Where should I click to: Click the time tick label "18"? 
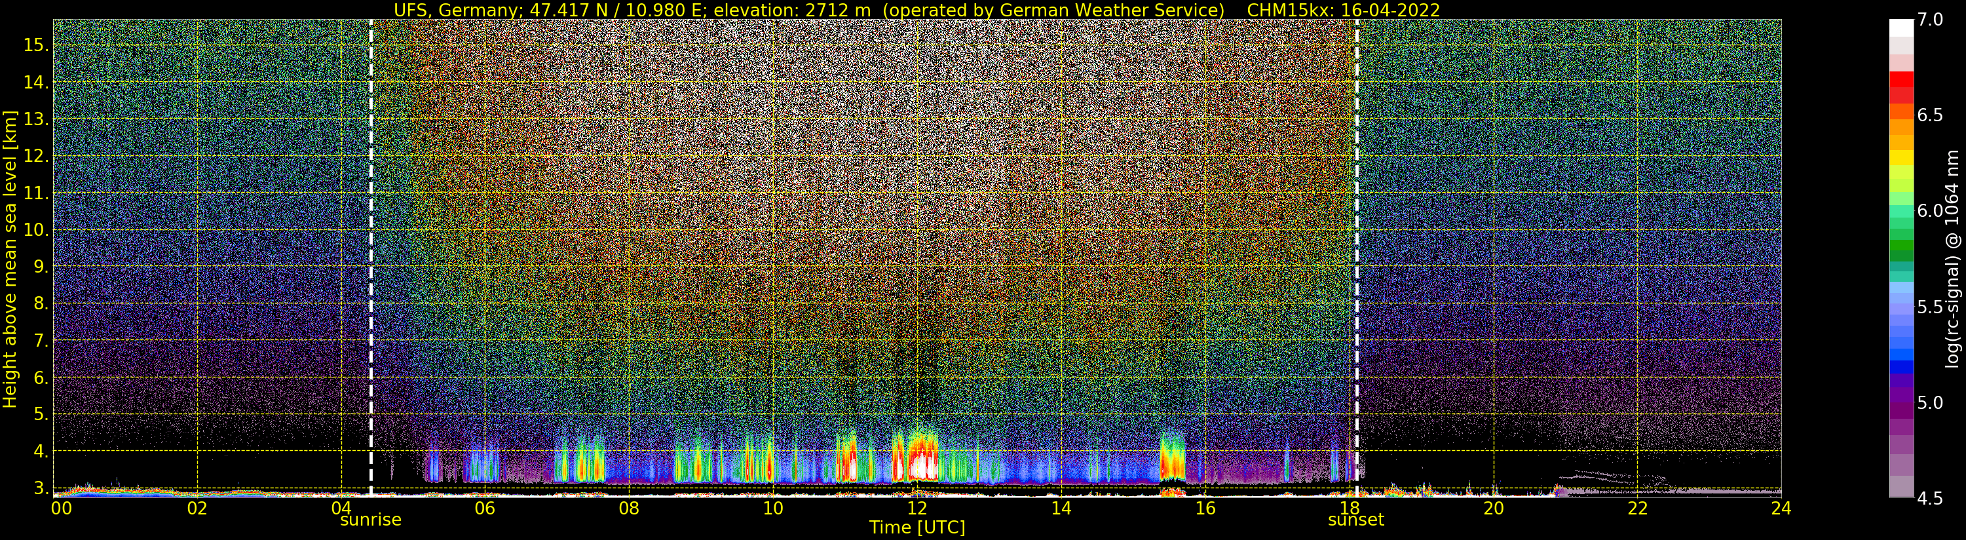click(x=1349, y=508)
